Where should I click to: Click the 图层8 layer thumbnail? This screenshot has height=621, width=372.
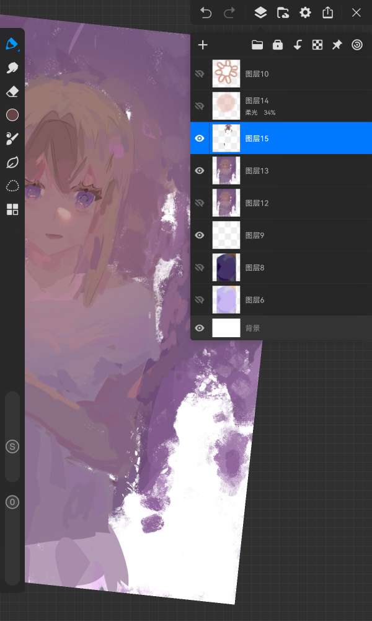[226, 268]
